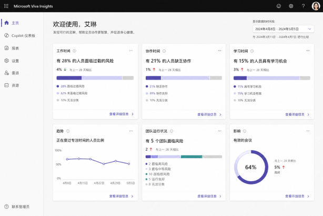This screenshot has width=323, height=216.
Task: Click the home icon in sidebar
Action: coord(7,23)
